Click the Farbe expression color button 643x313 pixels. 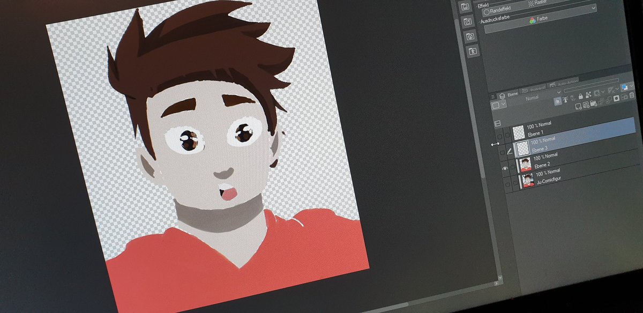pyautogui.click(x=541, y=18)
